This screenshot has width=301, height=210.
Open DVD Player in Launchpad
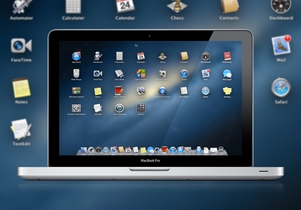tap(76, 73)
